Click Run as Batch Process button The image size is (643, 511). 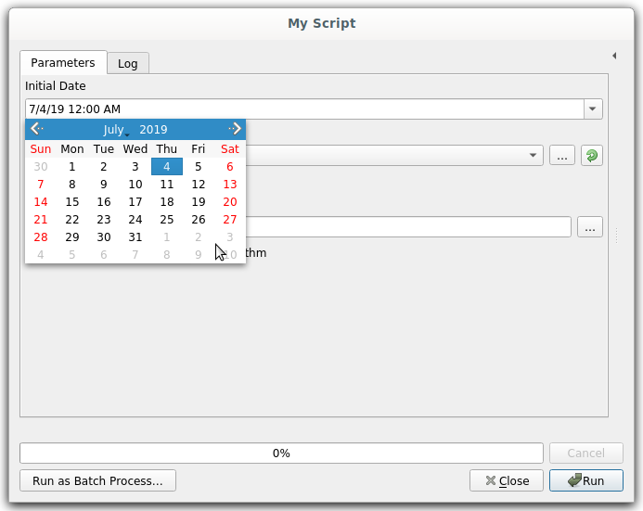click(97, 480)
